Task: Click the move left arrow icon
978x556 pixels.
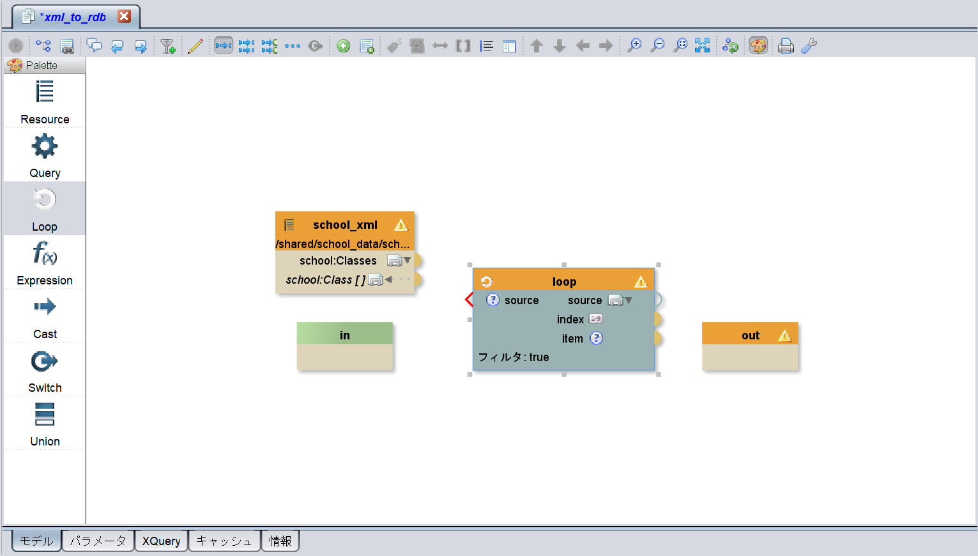Action: [583, 46]
